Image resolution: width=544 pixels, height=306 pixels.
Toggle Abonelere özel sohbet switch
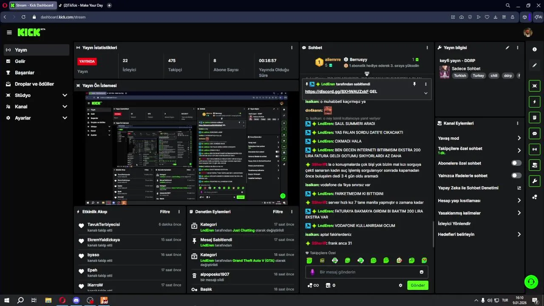click(516, 163)
